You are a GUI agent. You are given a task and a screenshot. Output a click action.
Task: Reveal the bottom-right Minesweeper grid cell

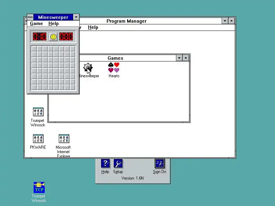coord(73,87)
